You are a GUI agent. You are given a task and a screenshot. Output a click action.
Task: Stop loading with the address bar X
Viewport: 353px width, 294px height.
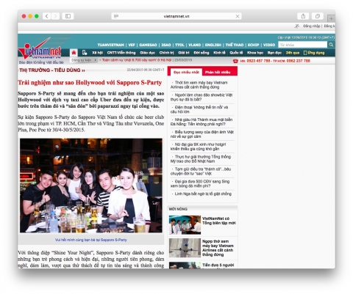[238, 16]
